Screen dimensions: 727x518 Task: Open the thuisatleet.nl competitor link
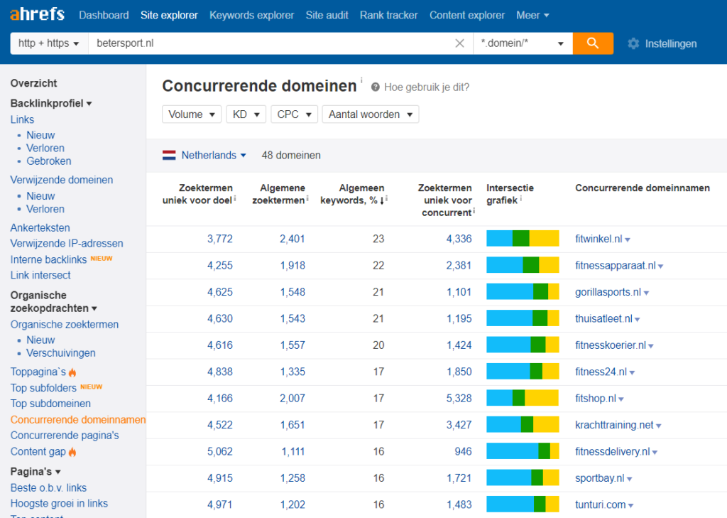pyautogui.click(x=603, y=319)
